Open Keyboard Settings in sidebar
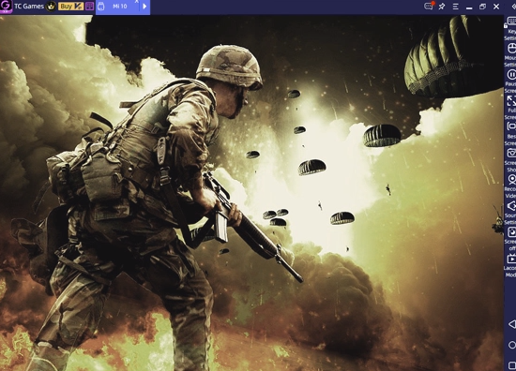 coord(511,28)
